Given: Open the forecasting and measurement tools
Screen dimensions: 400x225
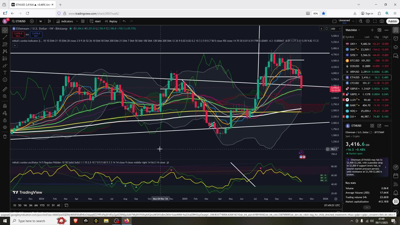Looking at the screenshot, I should click(5, 58).
